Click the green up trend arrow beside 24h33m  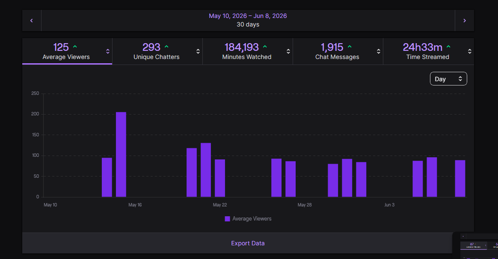point(448,47)
